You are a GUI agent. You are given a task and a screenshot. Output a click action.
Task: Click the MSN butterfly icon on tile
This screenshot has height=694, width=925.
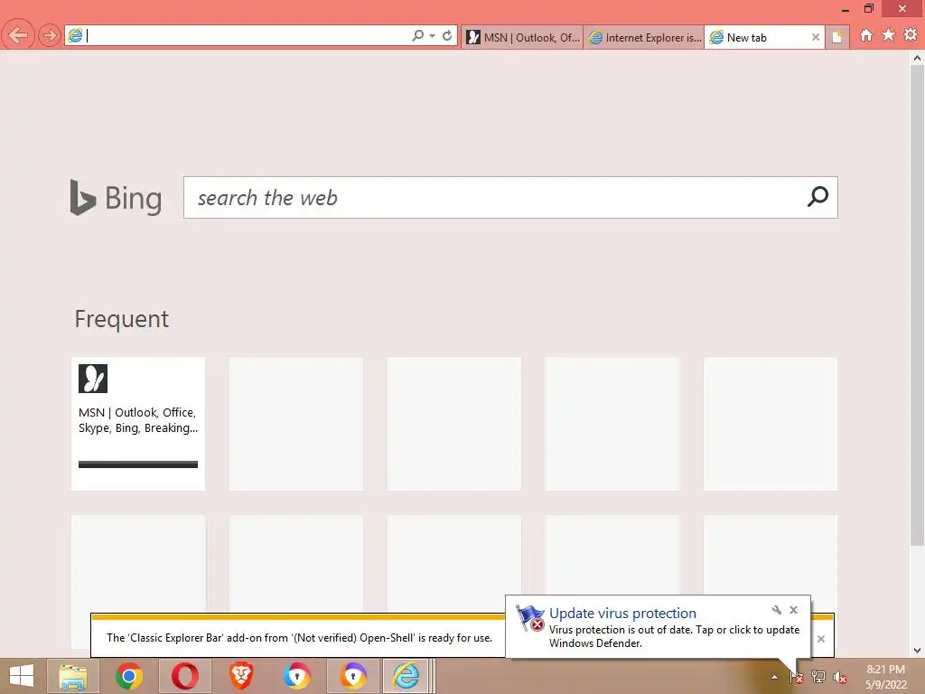[93, 379]
